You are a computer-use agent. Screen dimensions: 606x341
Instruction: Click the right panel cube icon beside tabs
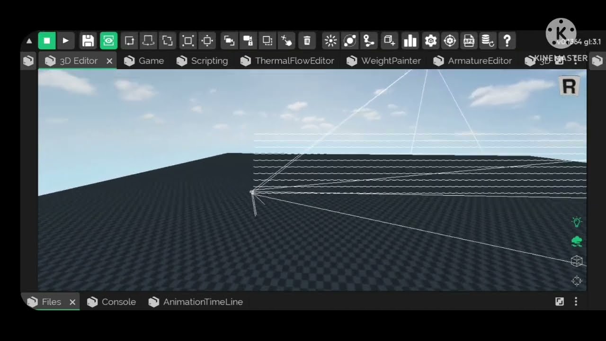point(597,61)
